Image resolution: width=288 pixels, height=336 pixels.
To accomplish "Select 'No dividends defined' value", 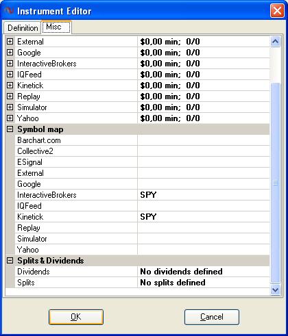I will pyautogui.click(x=181, y=272).
